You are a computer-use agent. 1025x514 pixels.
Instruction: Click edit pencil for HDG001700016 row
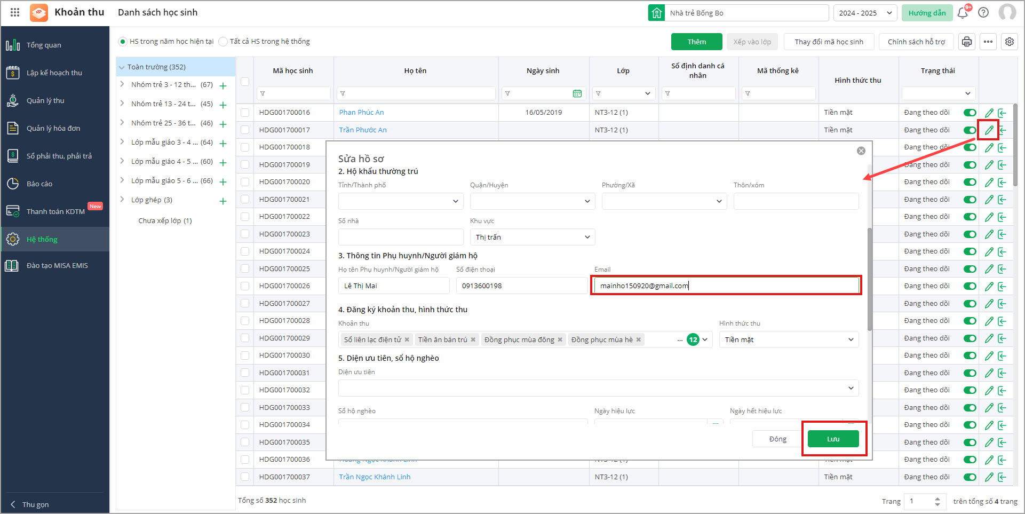click(x=989, y=113)
